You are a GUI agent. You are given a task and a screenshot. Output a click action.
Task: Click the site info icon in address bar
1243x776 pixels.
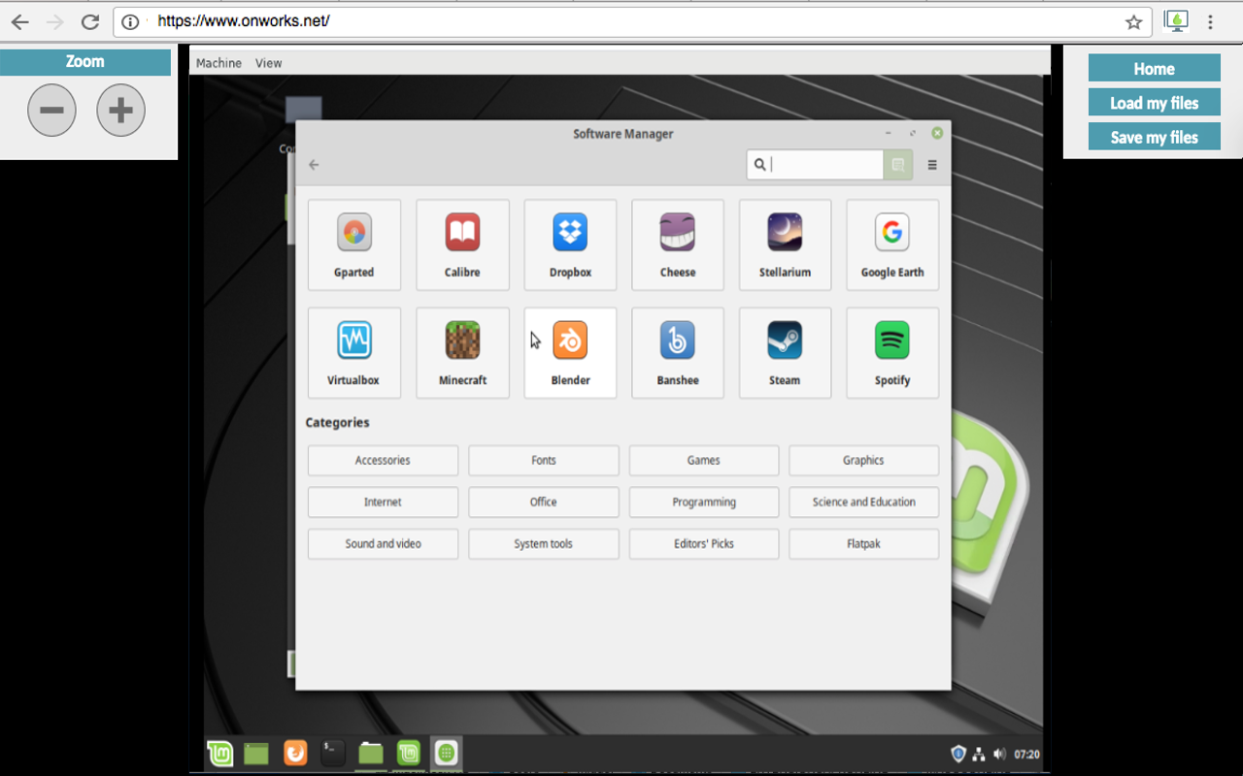[x=130, y=21]
